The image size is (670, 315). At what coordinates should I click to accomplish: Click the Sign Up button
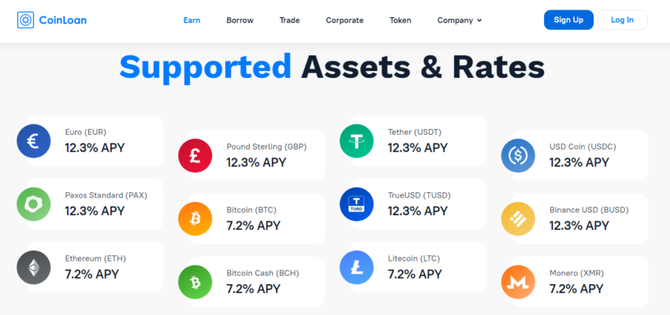point(569,20)
